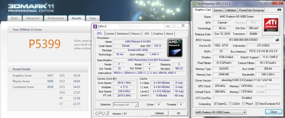Click the Multiplier value x 17.0

point(124,87)
